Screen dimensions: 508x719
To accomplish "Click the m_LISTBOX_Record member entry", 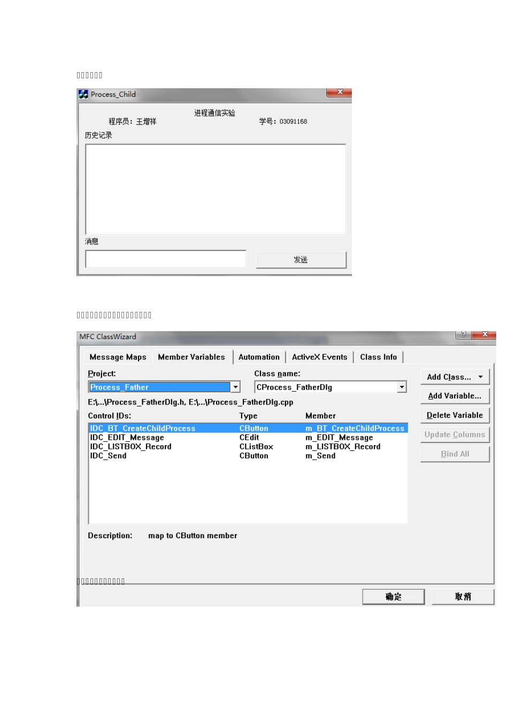I will coord(343,447).
